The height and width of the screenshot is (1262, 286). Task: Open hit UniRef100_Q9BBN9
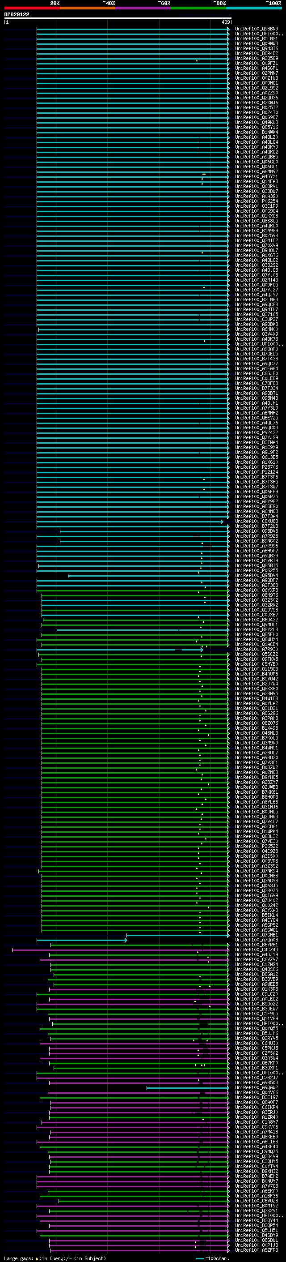point(257,29)
